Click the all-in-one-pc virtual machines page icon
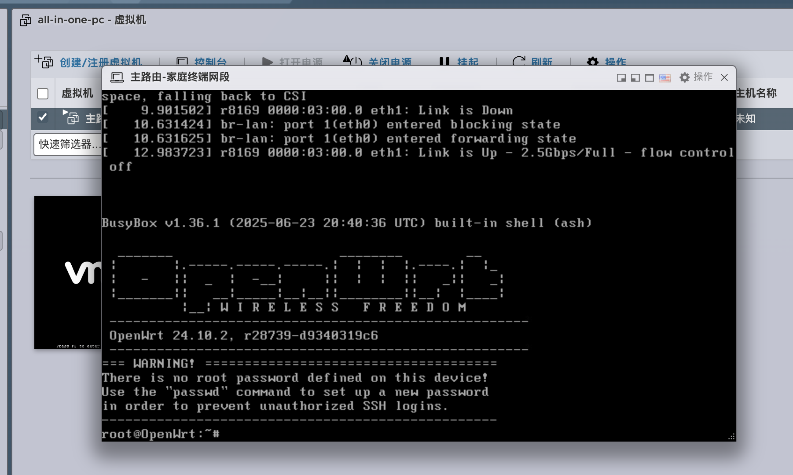The height and width of the screenshot is (475, 793). (26, 20)
